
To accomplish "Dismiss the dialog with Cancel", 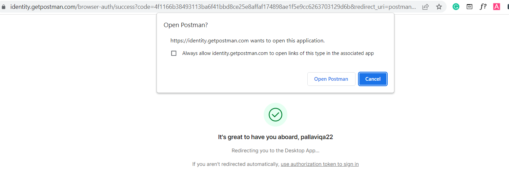I will tap(373, 79).
